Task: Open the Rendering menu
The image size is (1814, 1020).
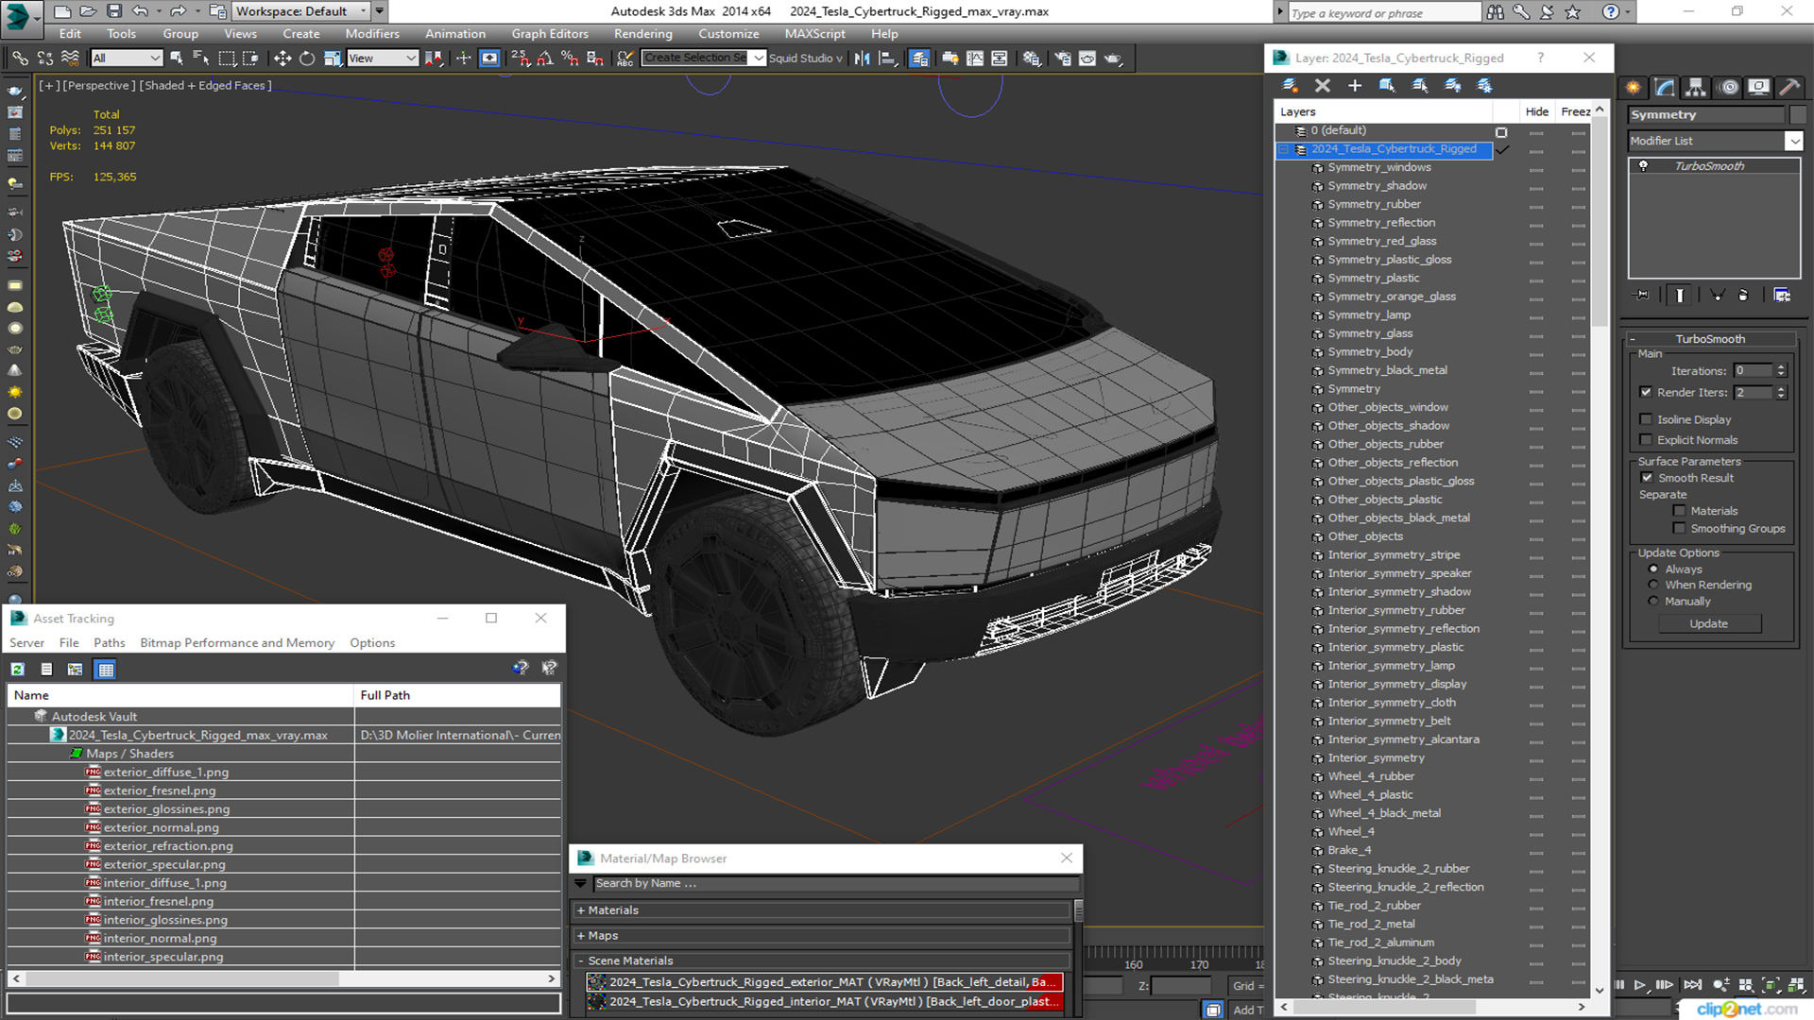Action: point(642,34)
